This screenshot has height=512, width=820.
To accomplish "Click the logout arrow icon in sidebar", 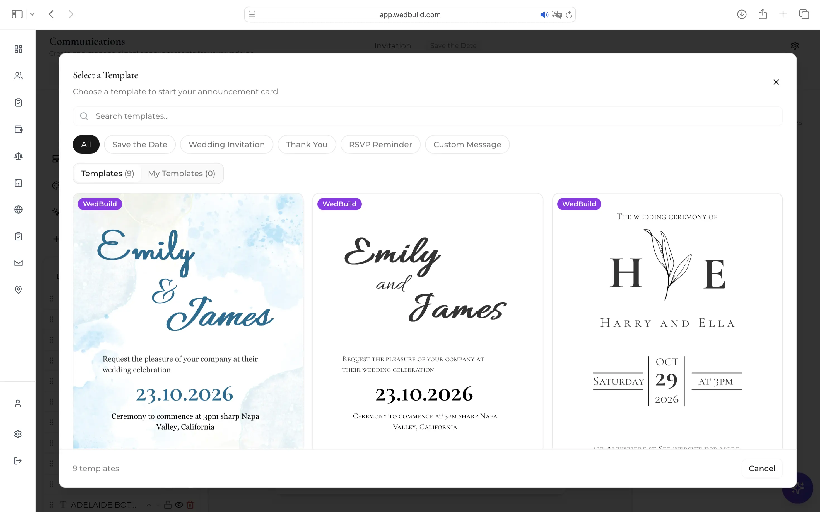I will pos(18,461).
